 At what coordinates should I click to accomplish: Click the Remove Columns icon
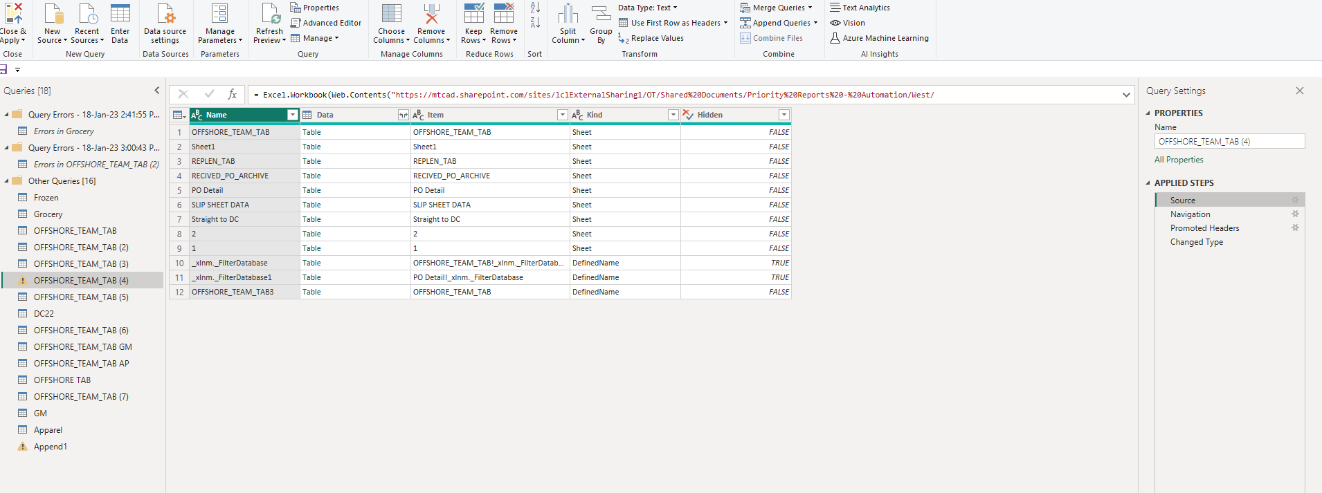point(431,14)
